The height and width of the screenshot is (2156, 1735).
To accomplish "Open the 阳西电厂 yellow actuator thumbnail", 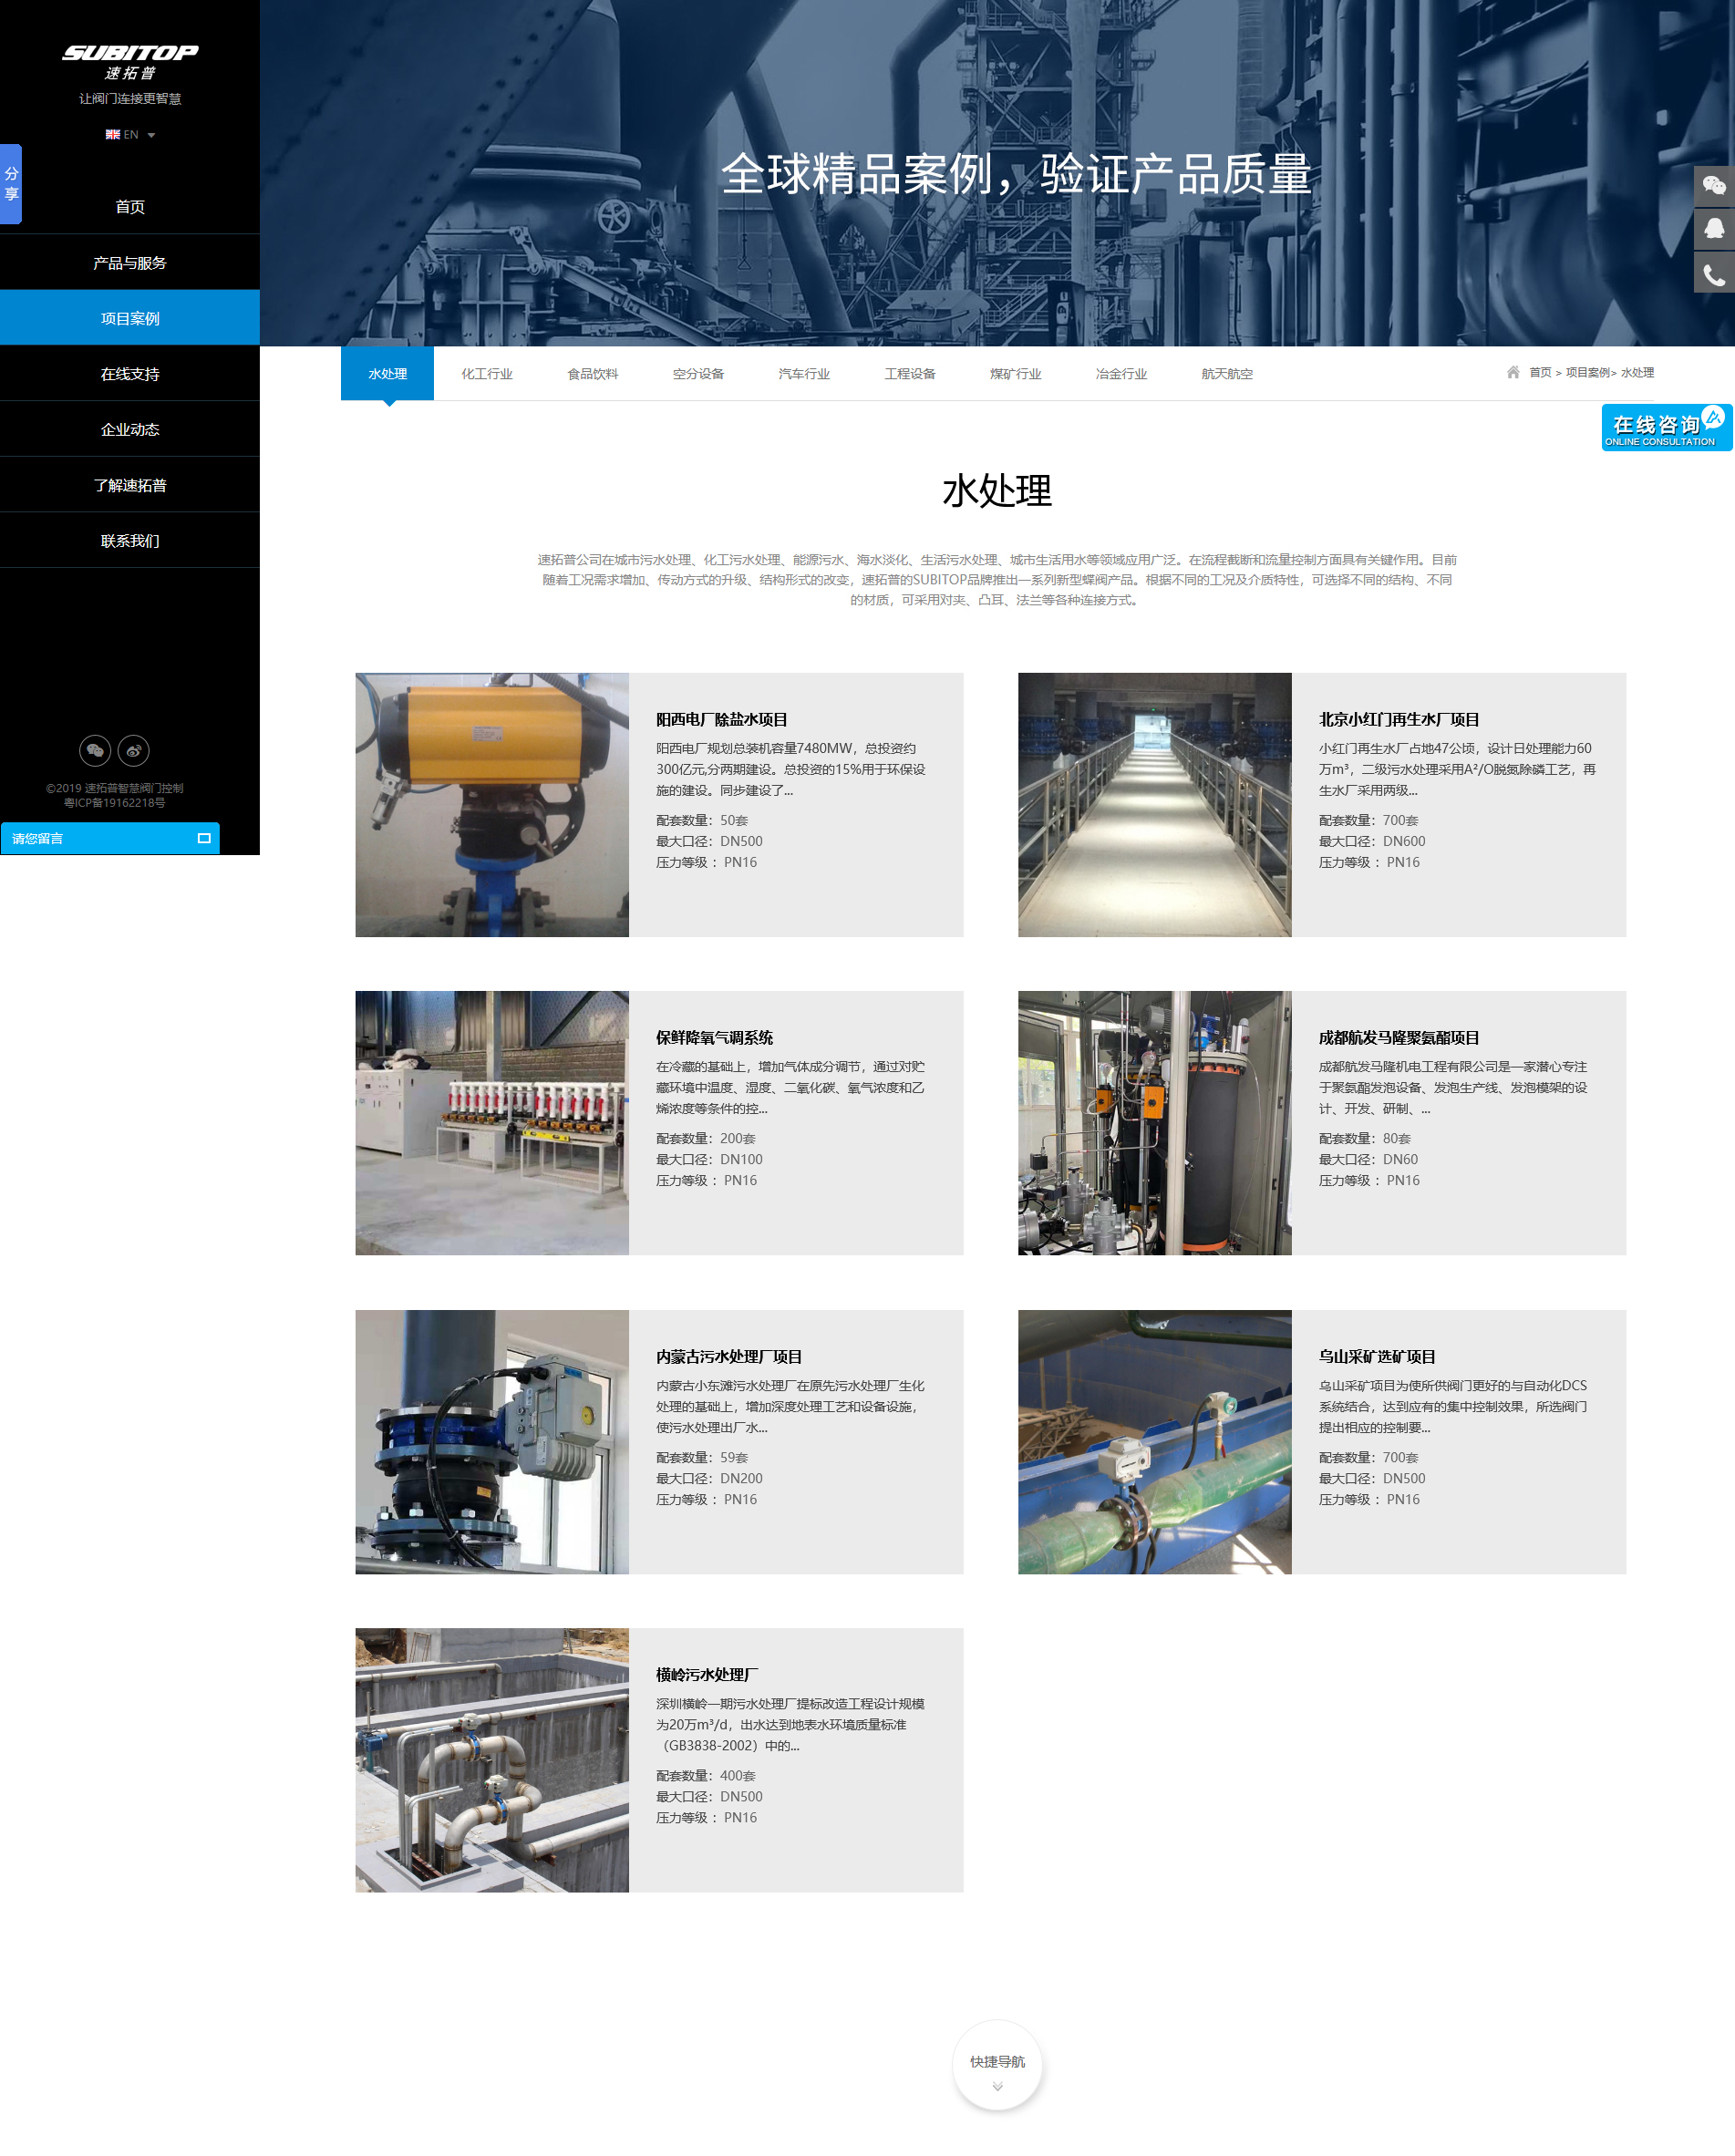I will click(492, 804).
